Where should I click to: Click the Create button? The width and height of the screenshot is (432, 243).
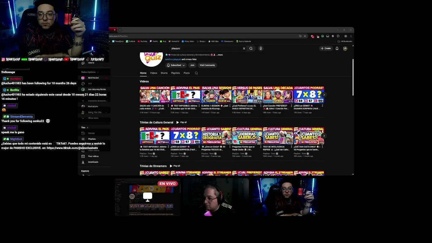(x=326, y=48)
